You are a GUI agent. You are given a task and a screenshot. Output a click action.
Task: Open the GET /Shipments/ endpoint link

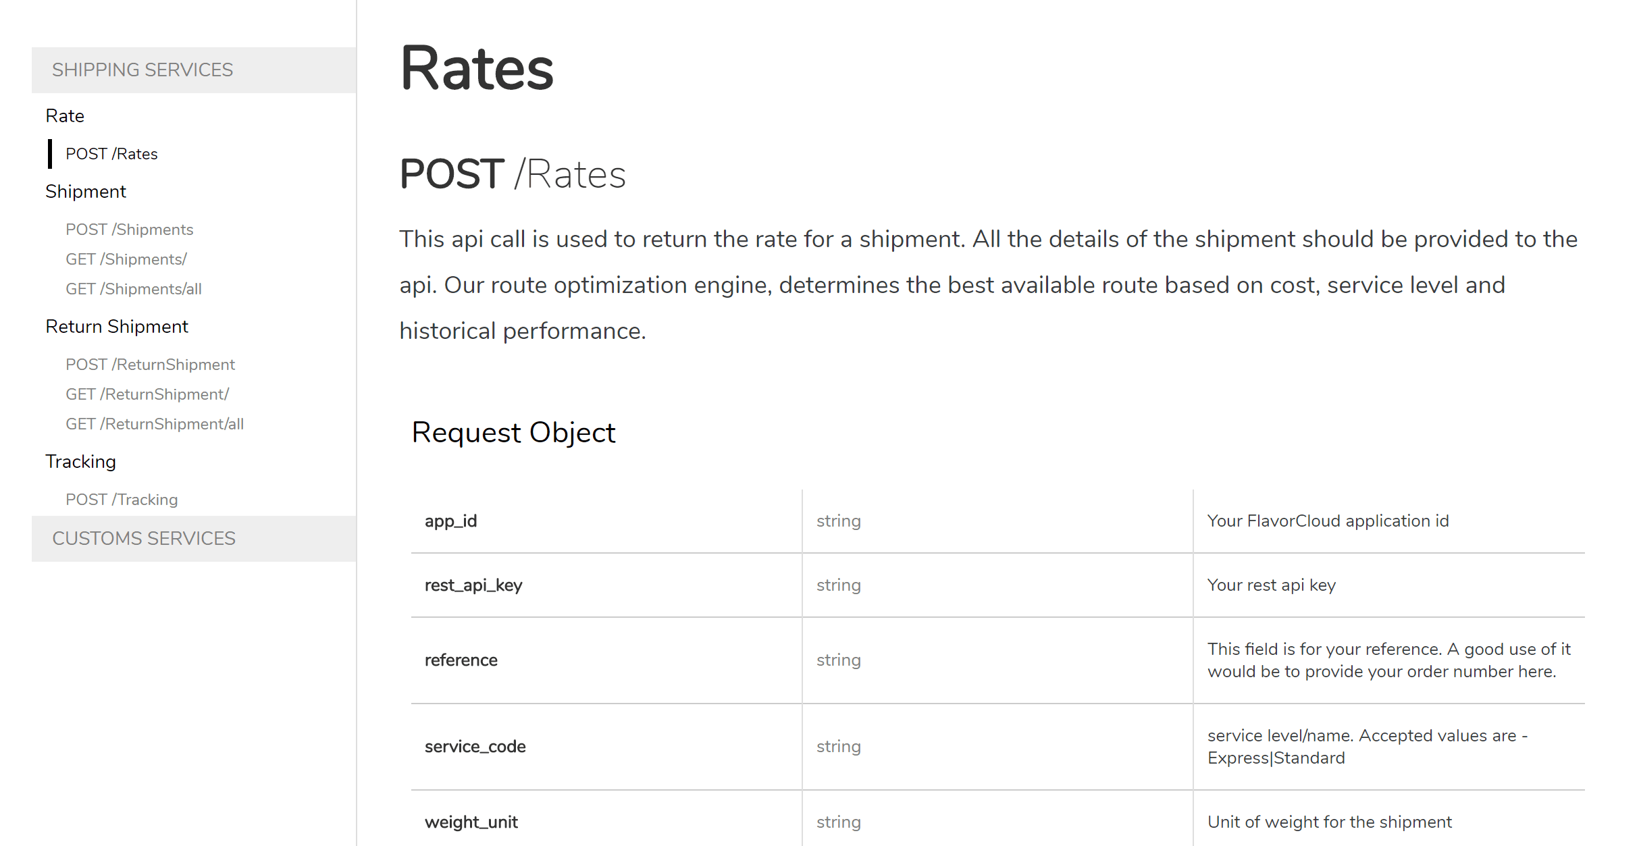tap(126, 259)
